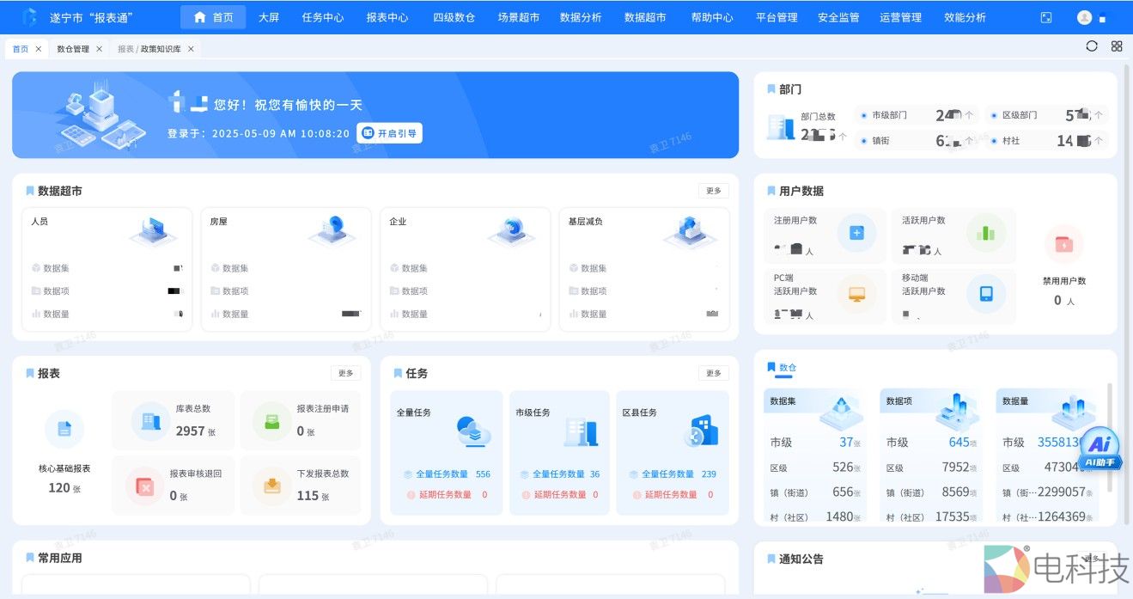
Task: Open the grid layout icon at top right
Action: click(1116, 46)
